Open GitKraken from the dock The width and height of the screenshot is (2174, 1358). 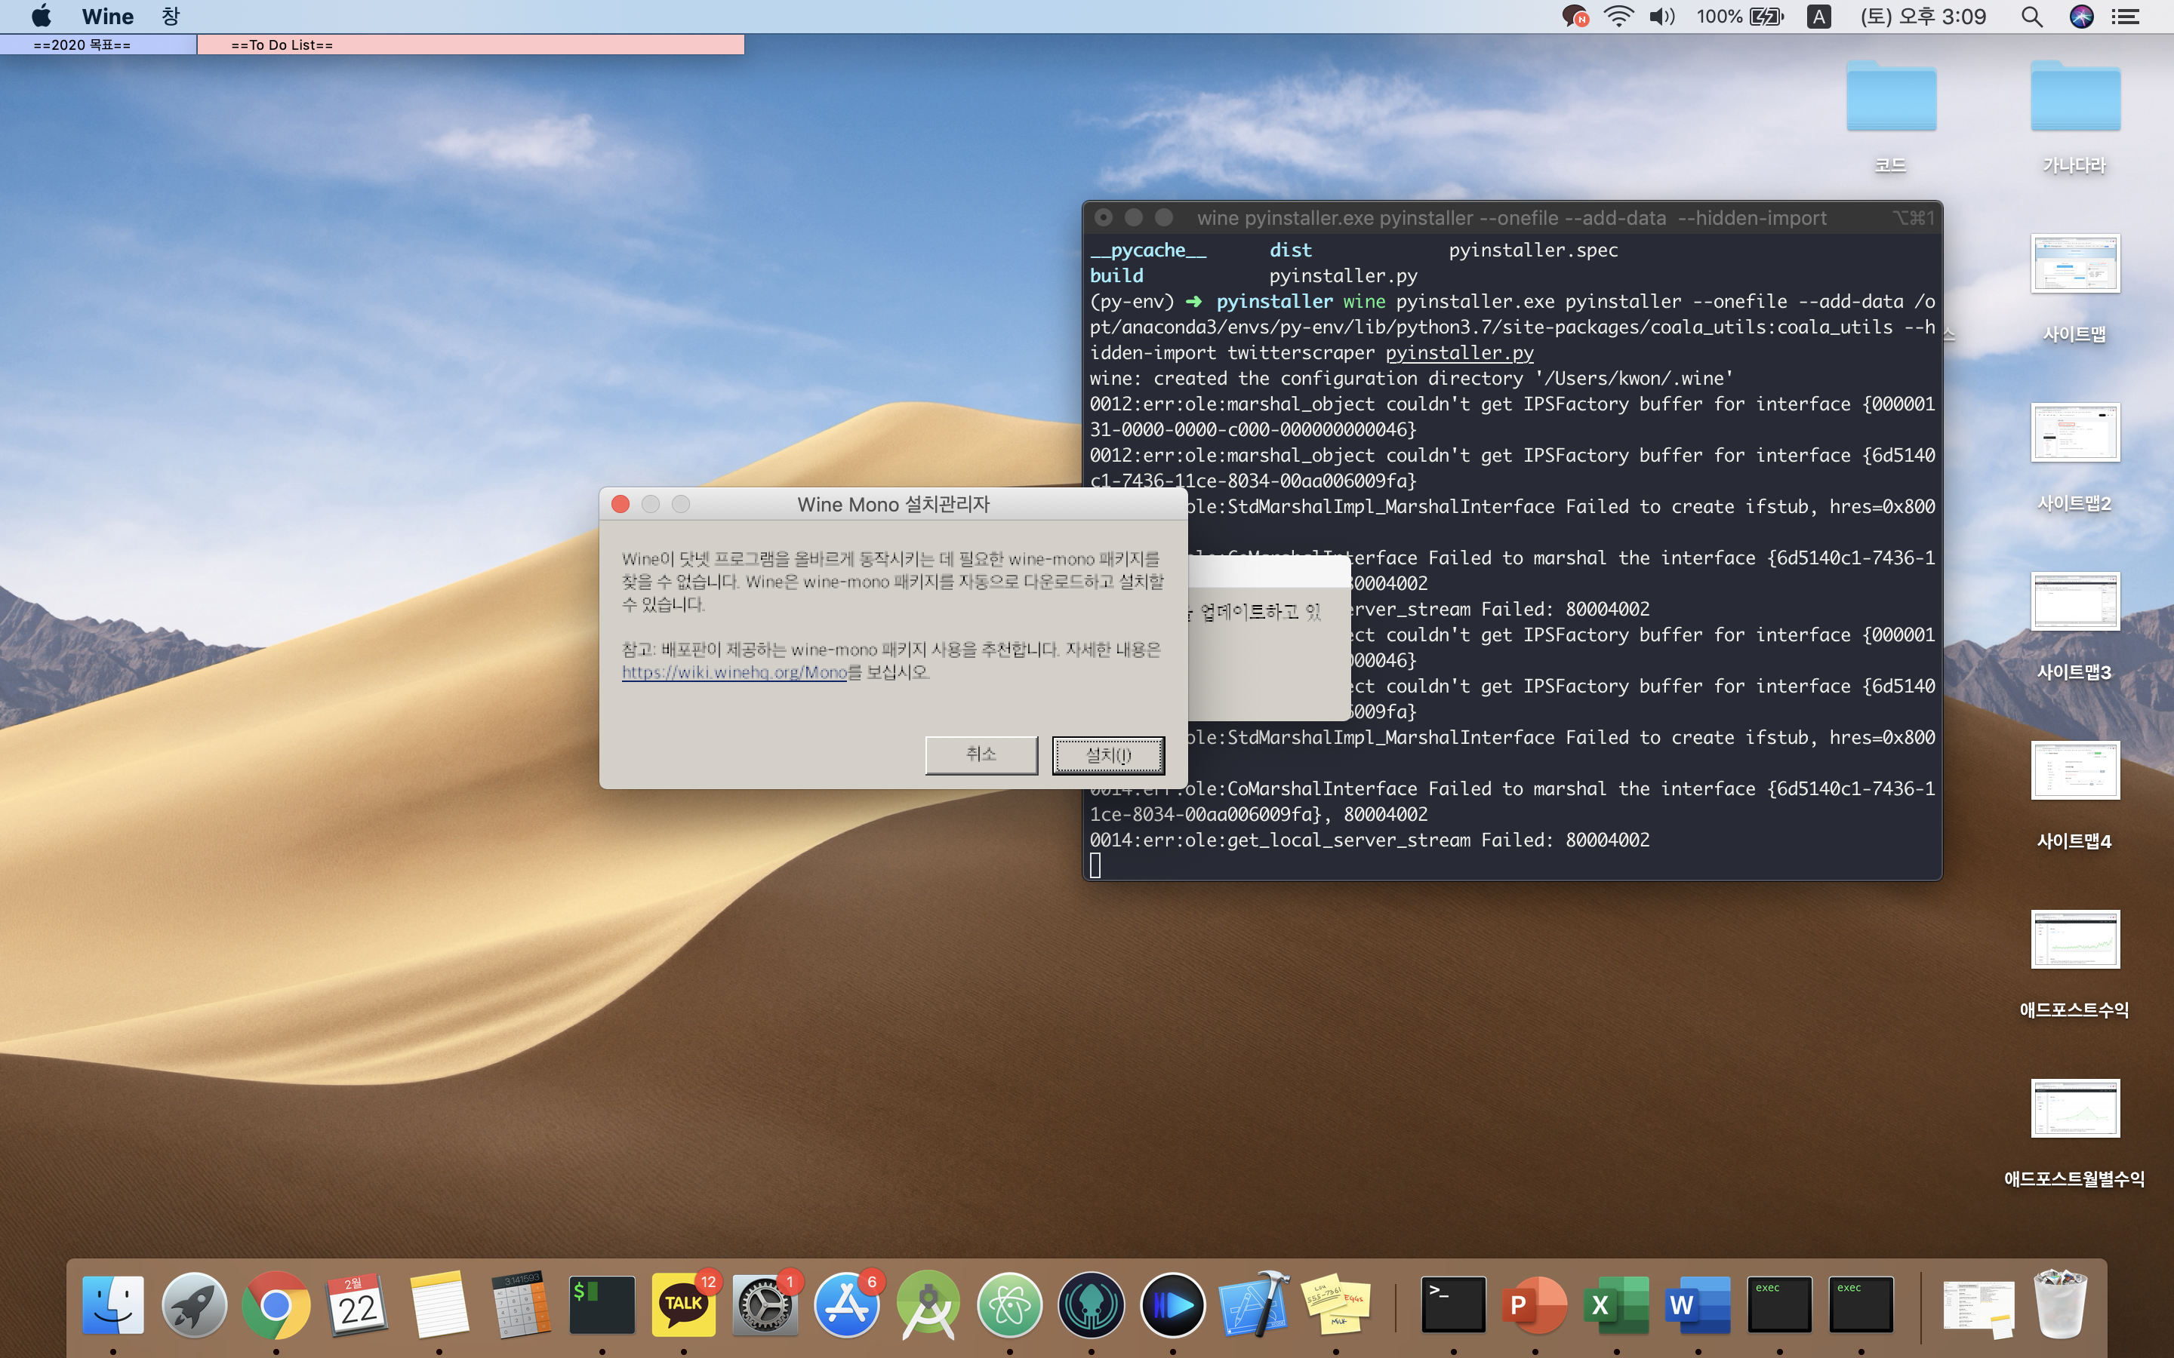1091,1304
